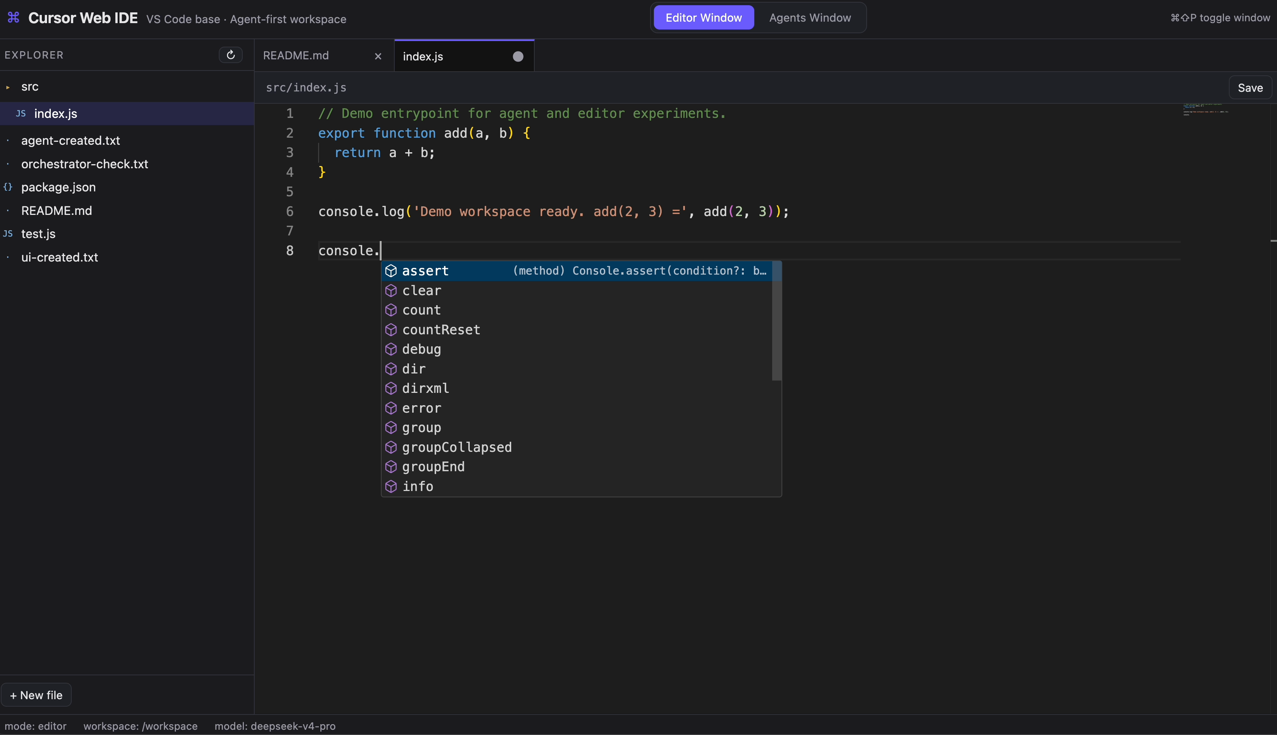Click the code minimap preview

tap(1206, 110)
